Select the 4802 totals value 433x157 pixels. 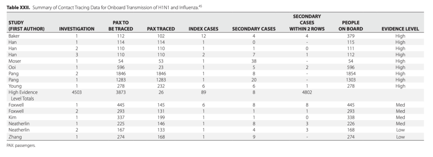(x=307, y=92)
